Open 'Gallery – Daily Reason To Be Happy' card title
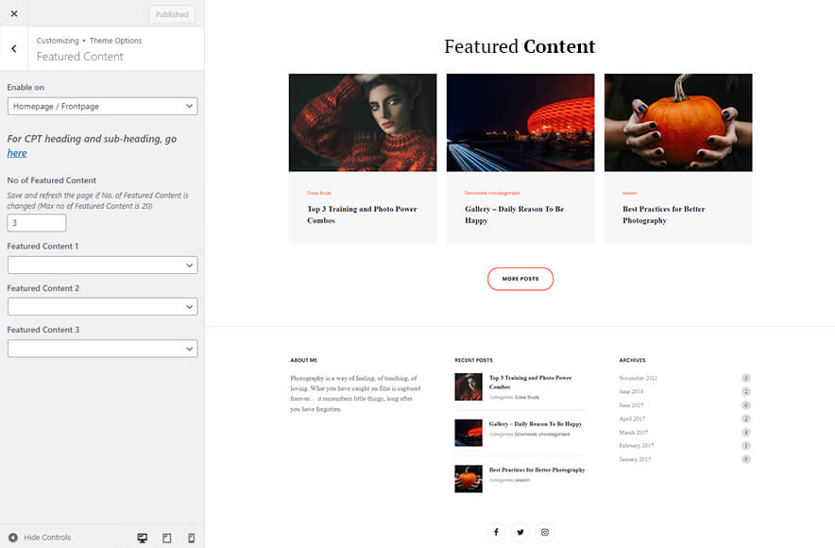Image resolution: width=835 pixels, height=548 pixels. coord(514,214)
